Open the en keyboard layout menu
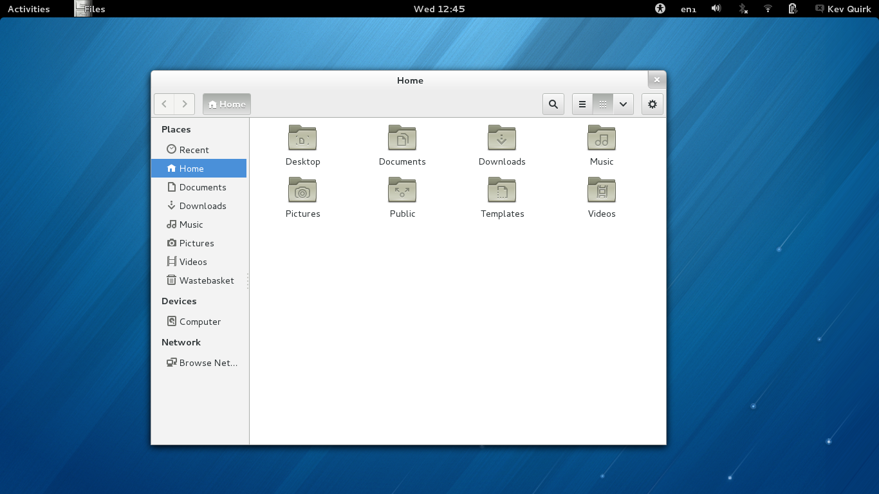 pyautogui.click(x=689, y=9)
